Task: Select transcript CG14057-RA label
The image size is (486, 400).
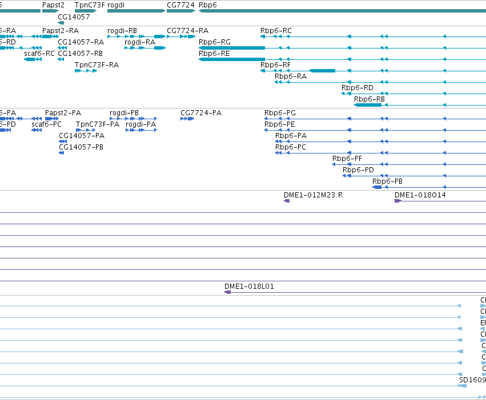Action: (81, 42)
